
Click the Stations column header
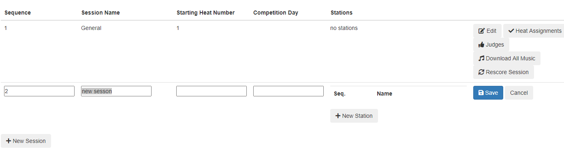click(342, 13)
